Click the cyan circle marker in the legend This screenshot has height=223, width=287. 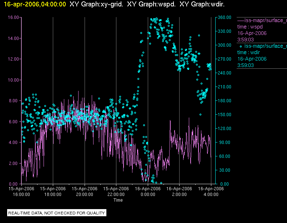(241, 46)
